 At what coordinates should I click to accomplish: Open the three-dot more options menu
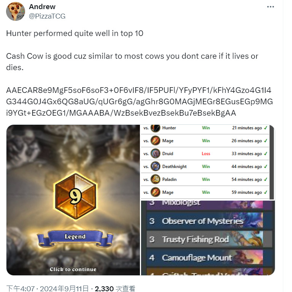[270, 7]
